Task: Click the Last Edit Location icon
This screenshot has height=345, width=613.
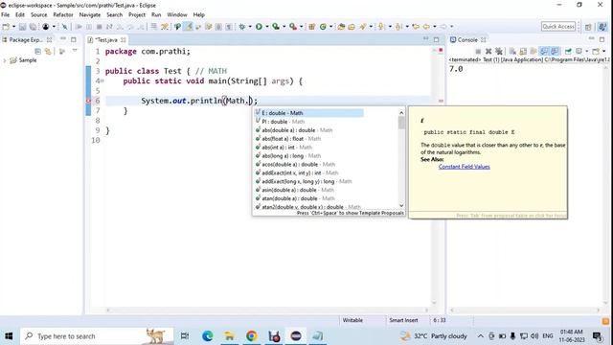Action: click(416, 27)
